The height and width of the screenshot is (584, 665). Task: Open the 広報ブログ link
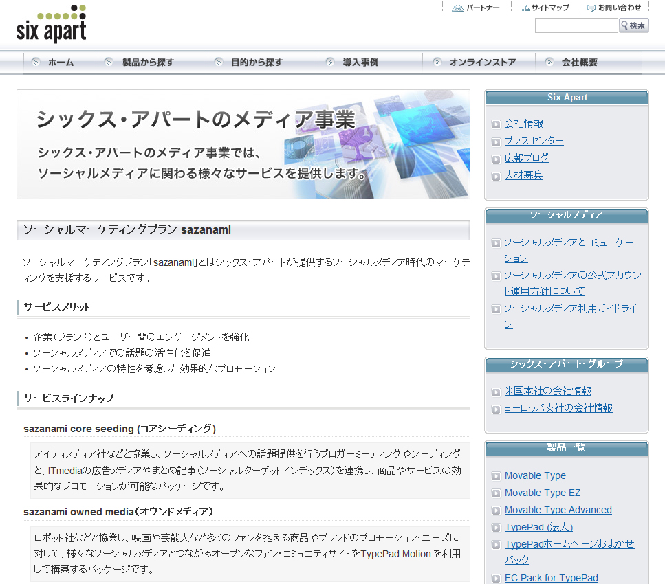pyautogui.click(x=526, y=158)
